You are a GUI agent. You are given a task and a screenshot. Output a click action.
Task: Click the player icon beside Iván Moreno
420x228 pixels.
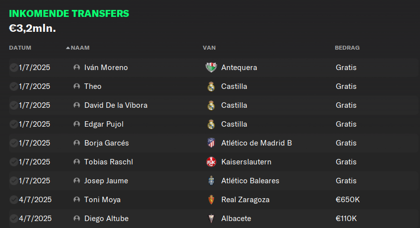coord(77,68)
